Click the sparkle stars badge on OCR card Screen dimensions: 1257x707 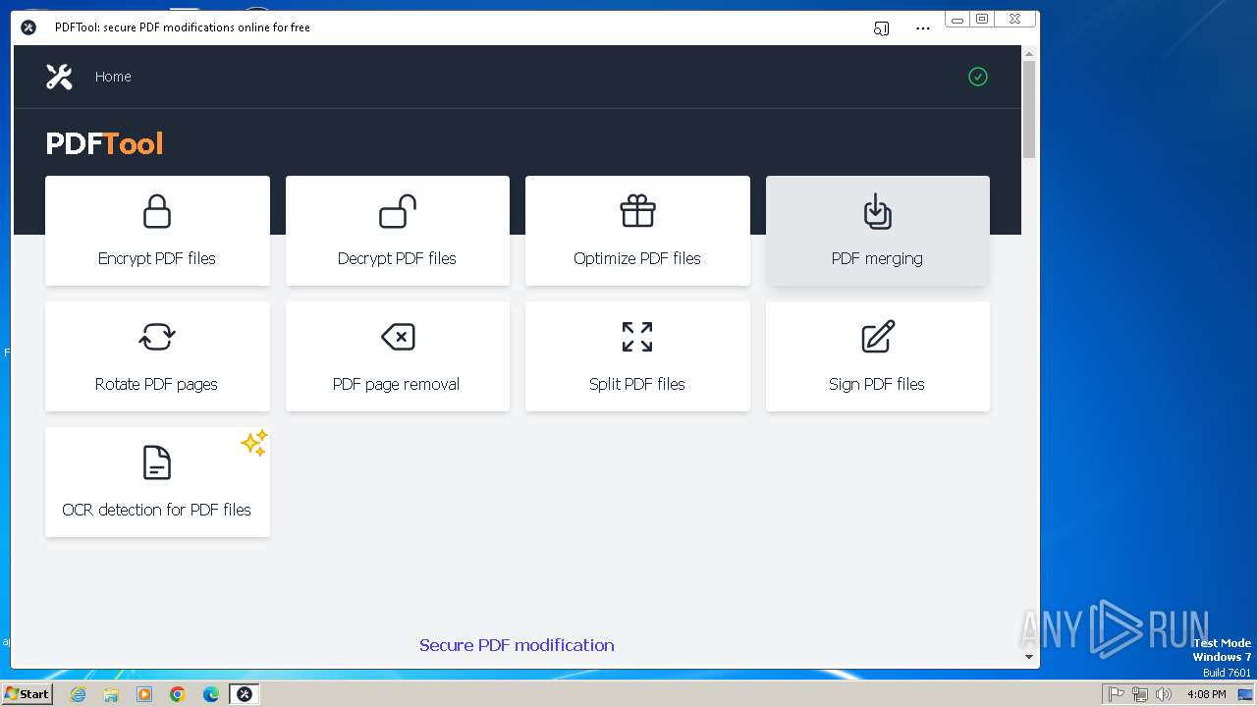click(x=253, y=443)
